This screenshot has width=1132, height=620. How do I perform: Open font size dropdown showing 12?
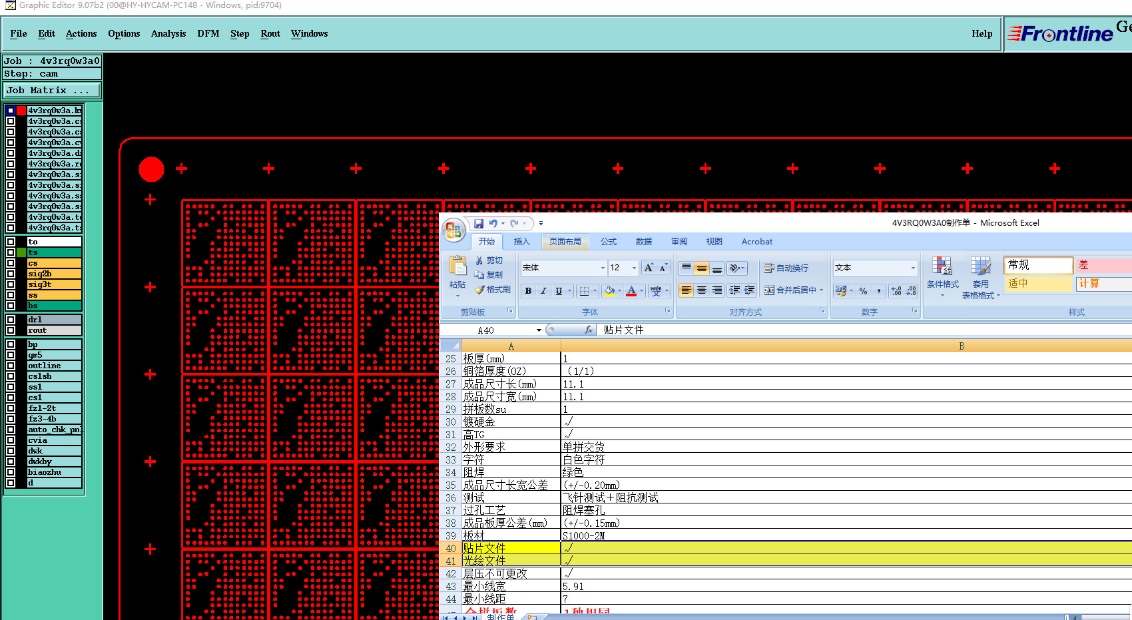tap(634, 268)
